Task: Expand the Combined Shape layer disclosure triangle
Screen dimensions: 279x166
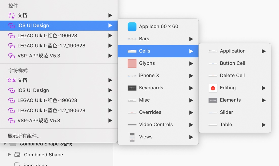Action: tap(9, 155)
